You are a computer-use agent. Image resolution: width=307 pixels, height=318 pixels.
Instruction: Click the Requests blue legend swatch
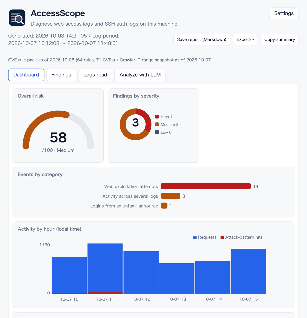pyautogui.click(x=195, y=237)
